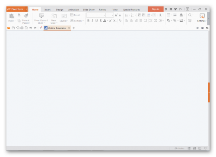Click the Undo arrow
Viewport: 216px width, 157px height.
31,28
